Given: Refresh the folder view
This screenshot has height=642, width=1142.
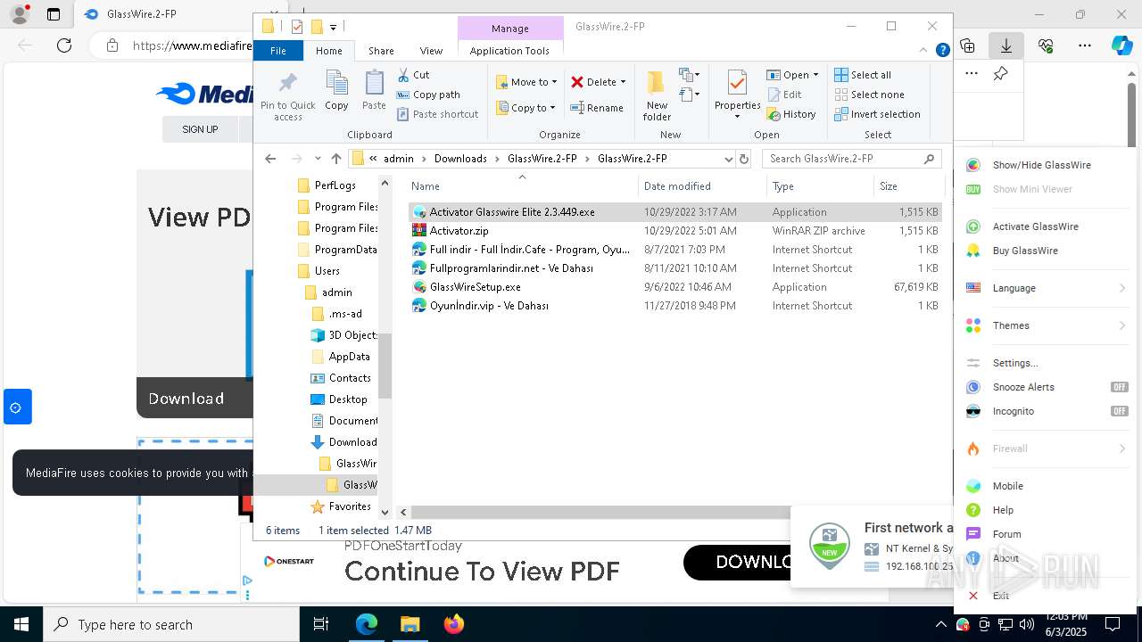Looking at the screenshot, I should (744, 159).
